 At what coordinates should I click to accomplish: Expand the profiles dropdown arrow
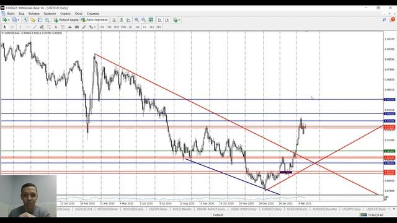19,20
